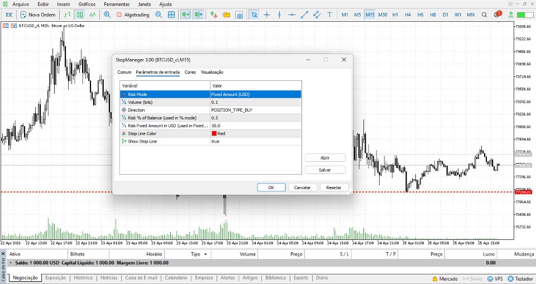Select the crosshair tool
This screenshot has width=536, height=284.
click(x=267, y=15)
